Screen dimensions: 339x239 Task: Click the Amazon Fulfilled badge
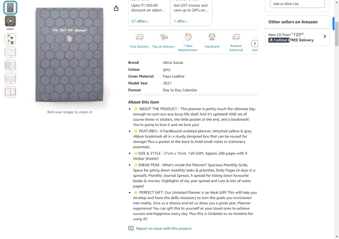click(x=279, y=40)
